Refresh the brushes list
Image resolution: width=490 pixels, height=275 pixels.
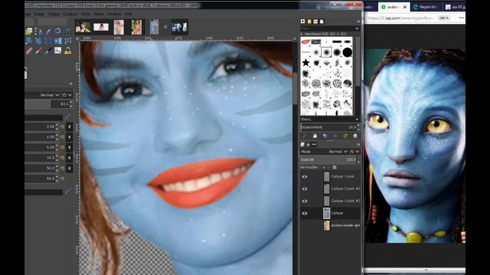345,136
